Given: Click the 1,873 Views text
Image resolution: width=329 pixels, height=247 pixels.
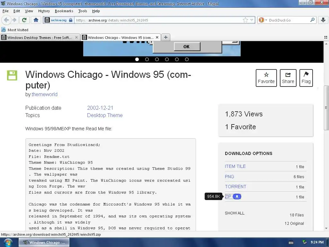Looking at the screenshot, I should (x=244, y=114).
